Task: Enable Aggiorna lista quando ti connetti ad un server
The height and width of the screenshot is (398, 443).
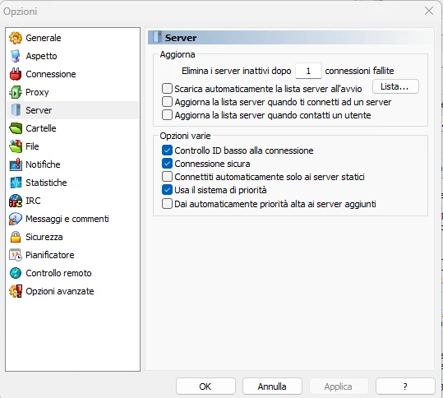Action: [x=167, y=102]
